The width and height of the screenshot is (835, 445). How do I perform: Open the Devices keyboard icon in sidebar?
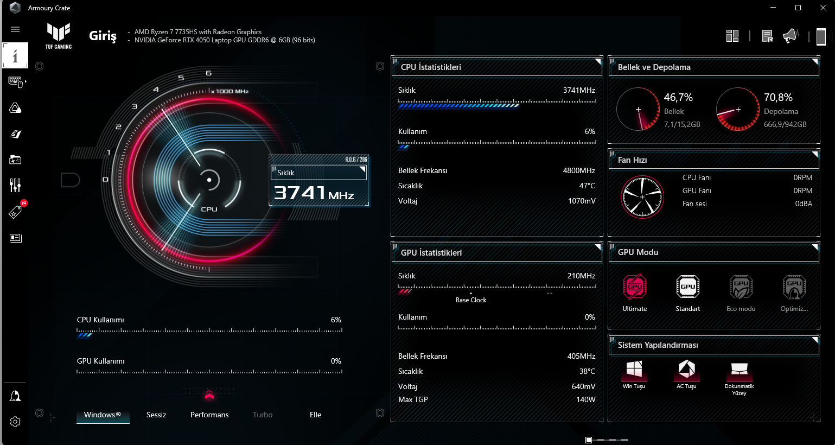click(16, 82)
